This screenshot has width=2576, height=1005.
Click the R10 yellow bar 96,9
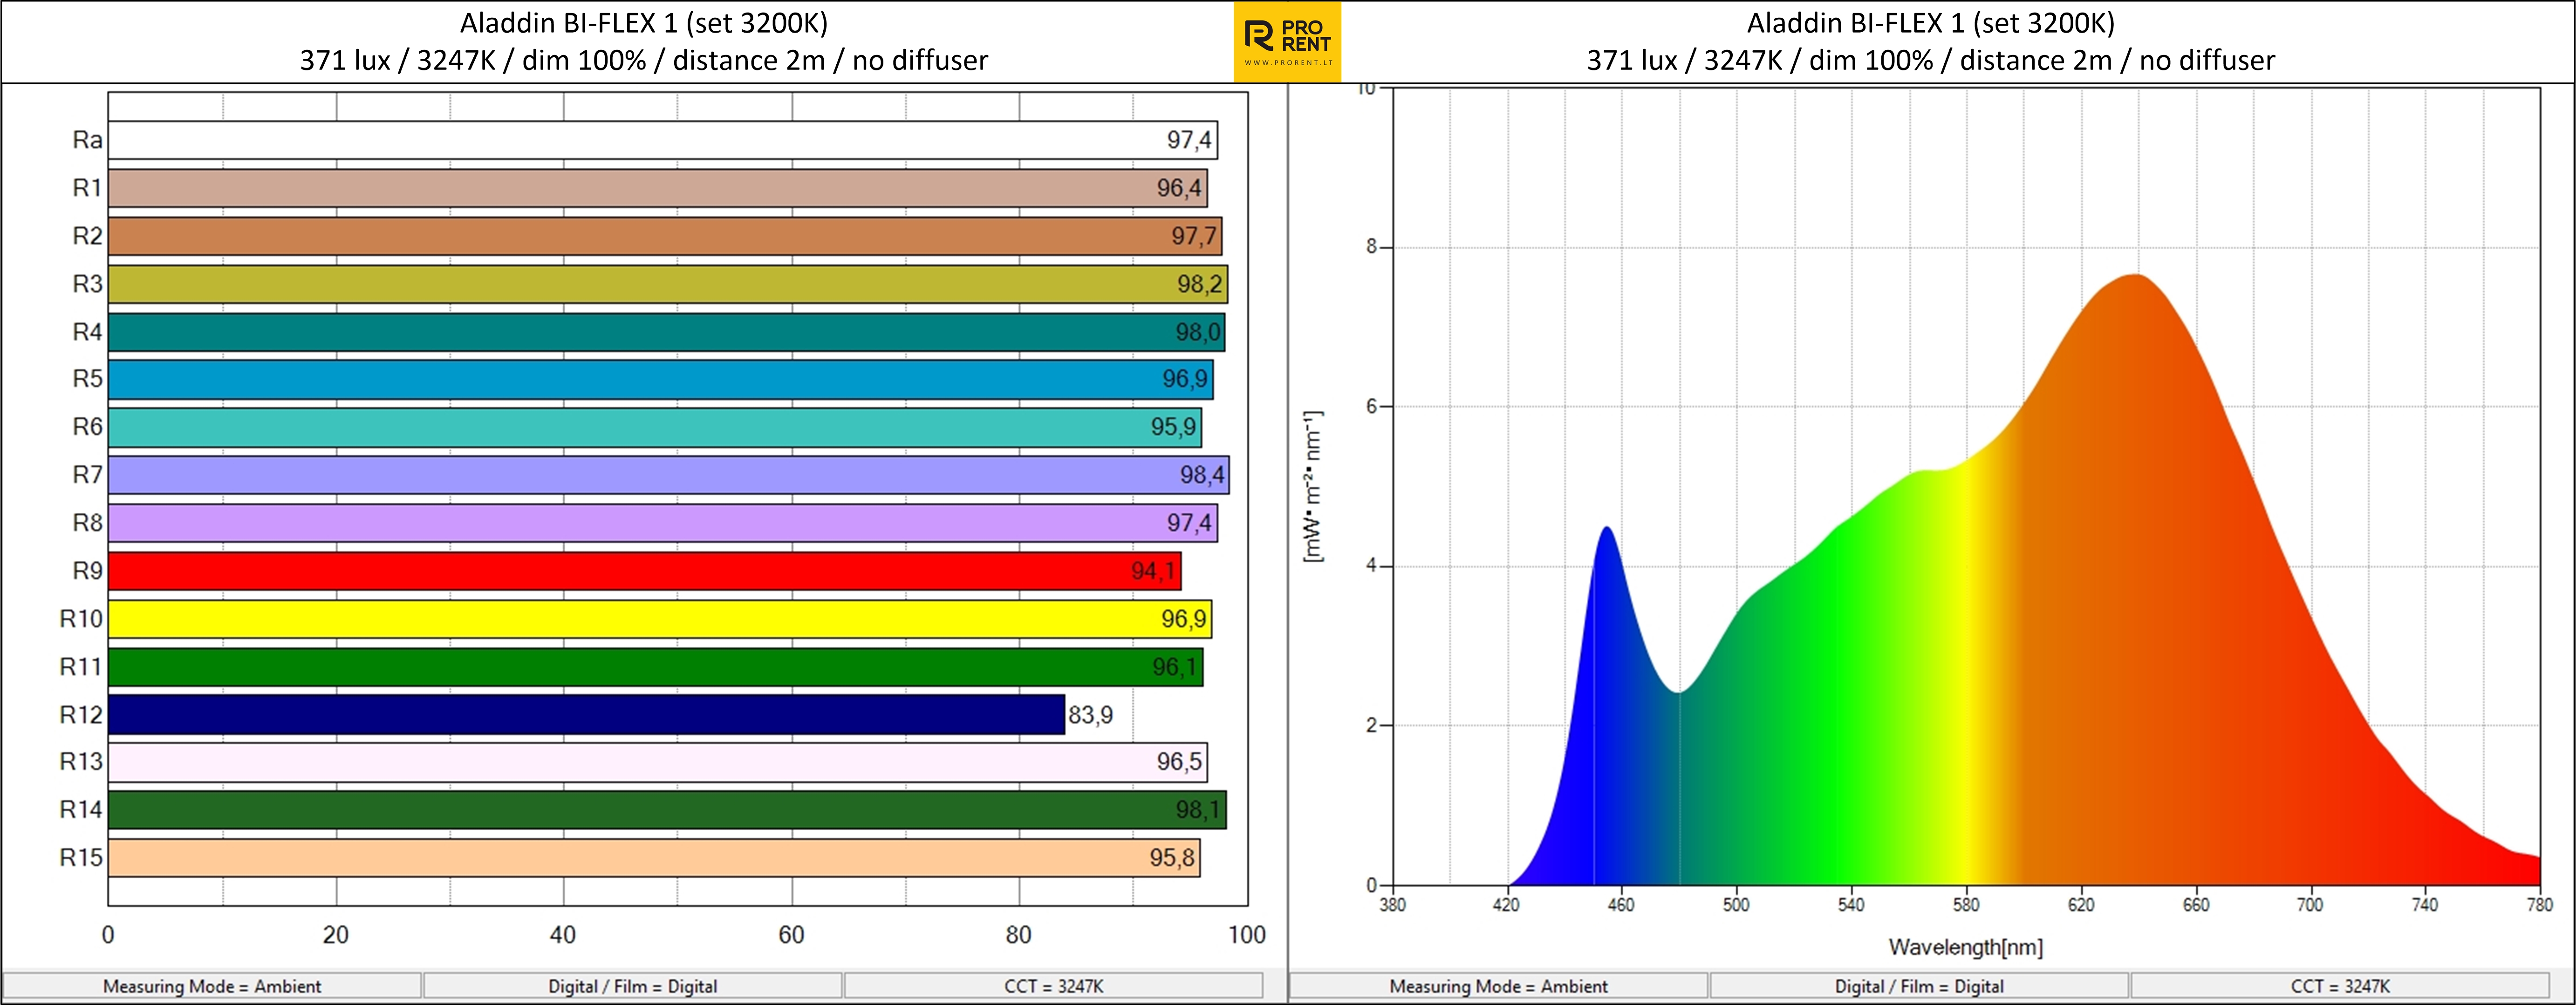point(660,619)
